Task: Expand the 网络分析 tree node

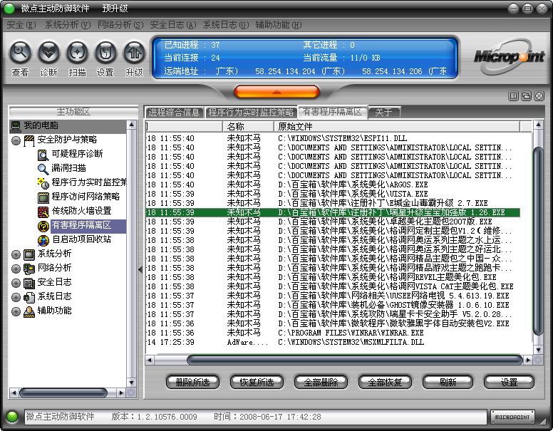Action: pyautogui.click(x=16, y=269)
